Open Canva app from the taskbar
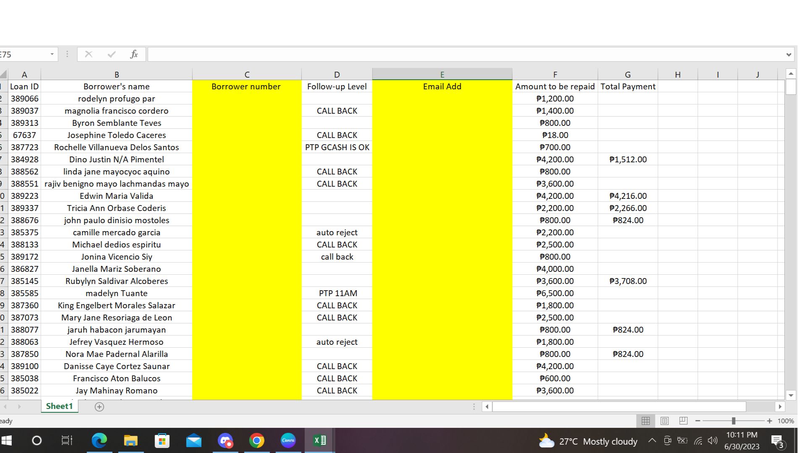Viewport: 806px width, 453px height. coord(288,440)
